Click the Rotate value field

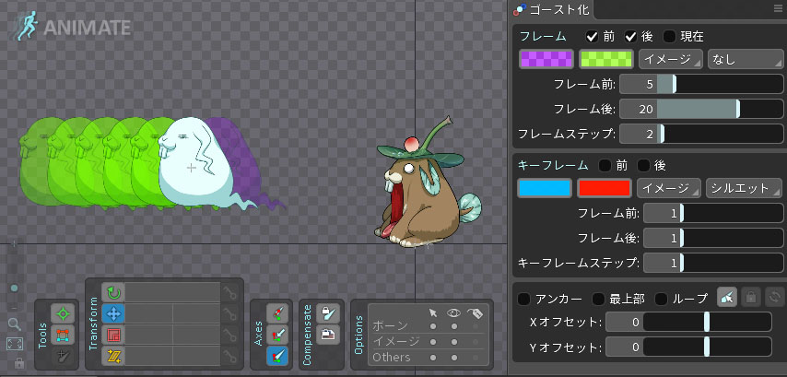point(172,292)
